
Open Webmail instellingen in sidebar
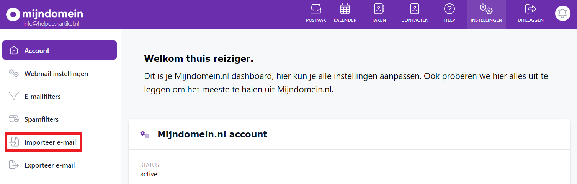[56, 74]
